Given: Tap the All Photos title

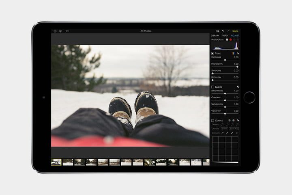Looking at the screenshot, I should pos(146,31).
